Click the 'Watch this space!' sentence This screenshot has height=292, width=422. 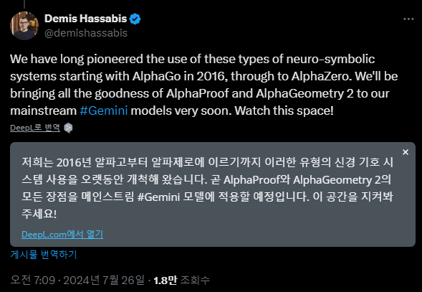click(284, 110)
